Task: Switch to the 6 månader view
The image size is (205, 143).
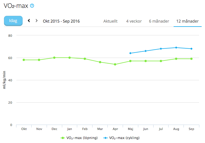Action: click(159, 21)
